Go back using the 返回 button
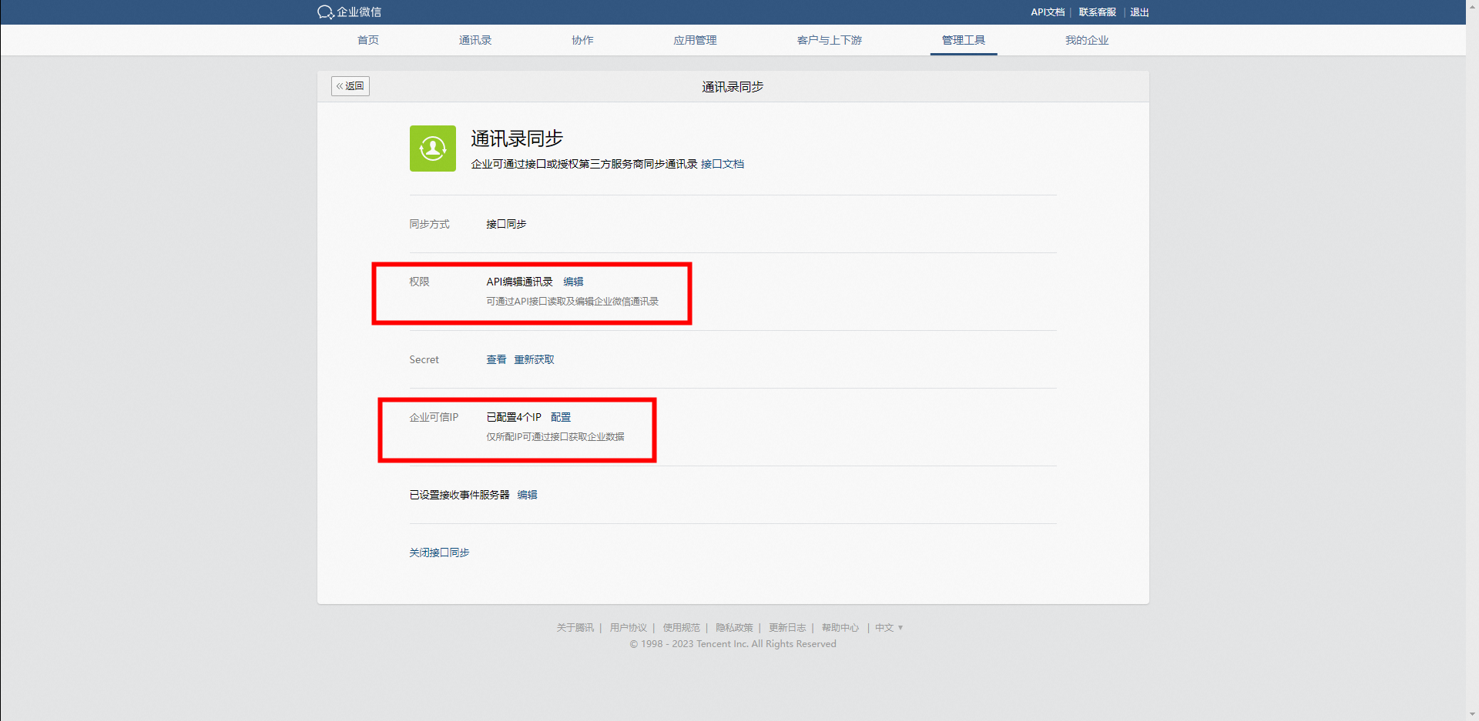 point(350,86)
